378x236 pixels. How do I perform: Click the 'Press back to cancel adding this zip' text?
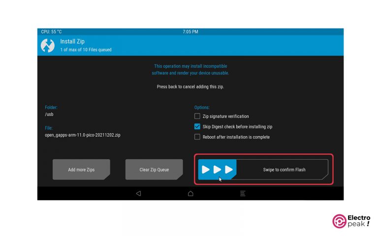[x=190, y=87]
